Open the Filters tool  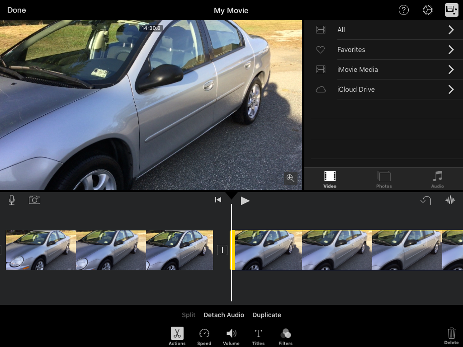286,337
